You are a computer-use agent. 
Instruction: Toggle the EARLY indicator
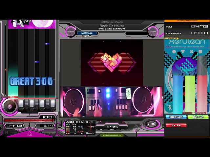click(90, 133)
